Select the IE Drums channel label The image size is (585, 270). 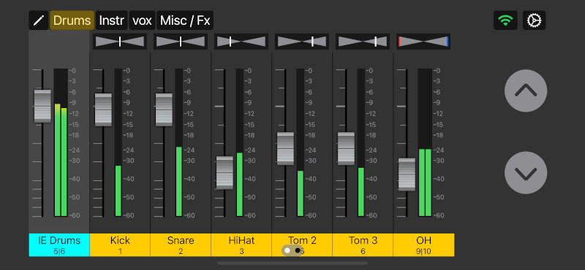59,245
